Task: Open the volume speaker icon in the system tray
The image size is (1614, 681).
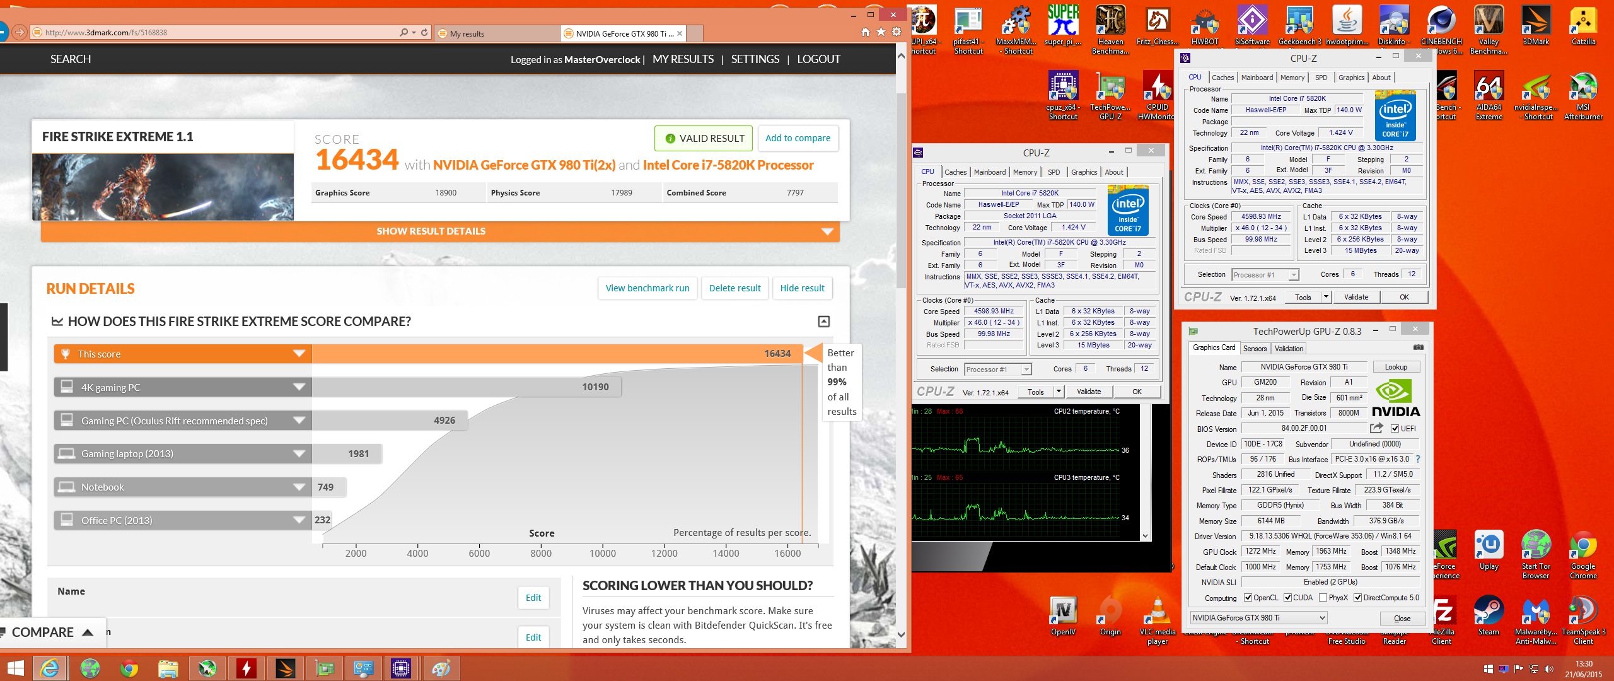Action: (x=1549, y=669)
